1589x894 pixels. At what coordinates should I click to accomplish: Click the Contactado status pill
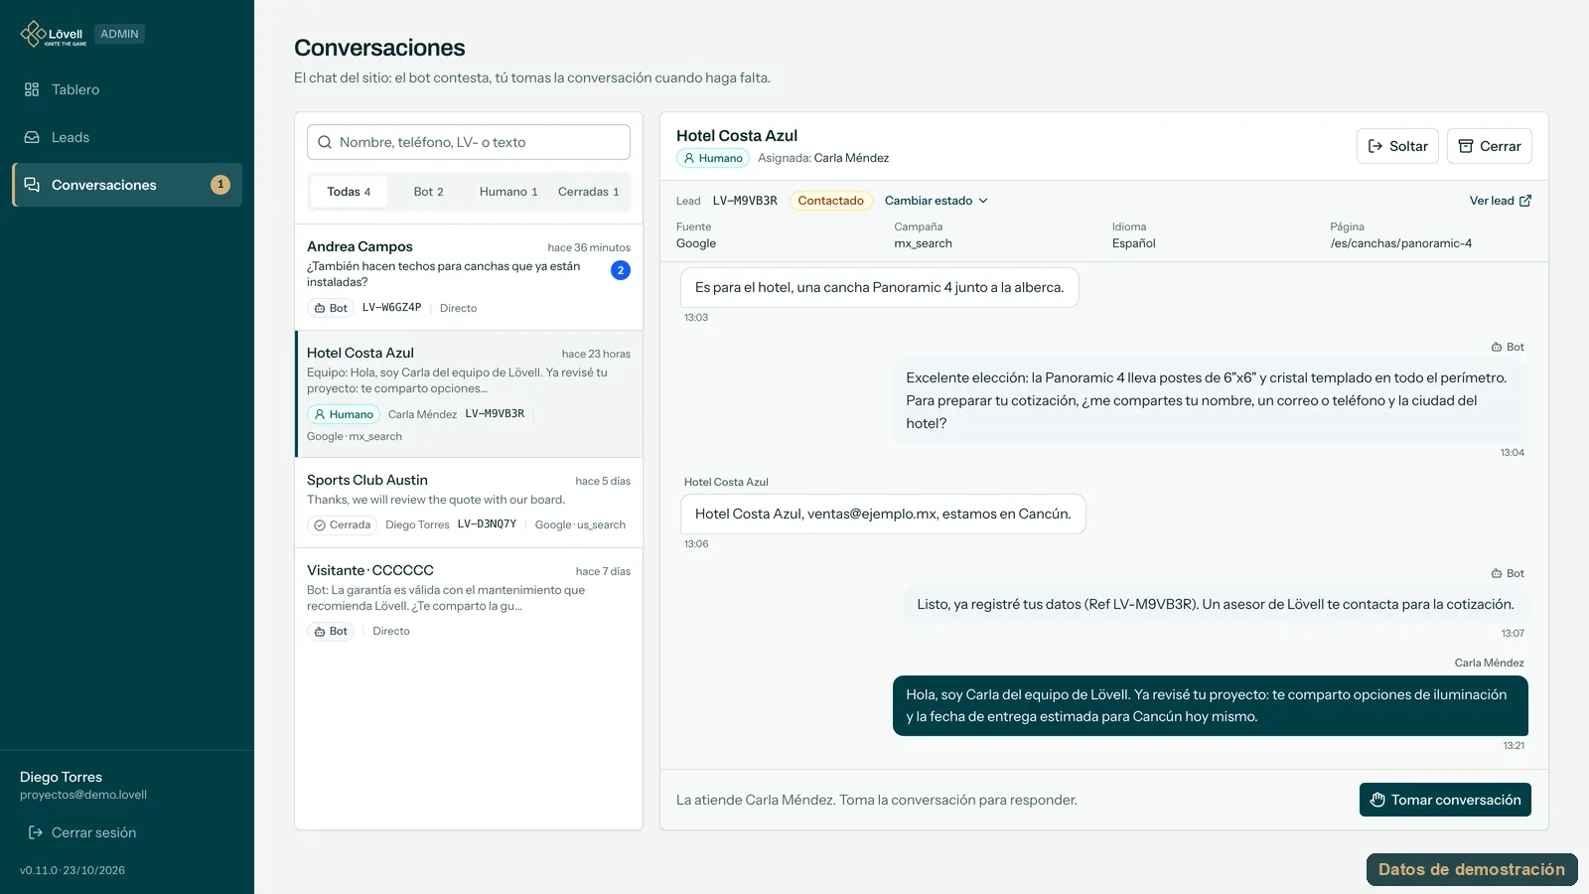tap(831, 201)
